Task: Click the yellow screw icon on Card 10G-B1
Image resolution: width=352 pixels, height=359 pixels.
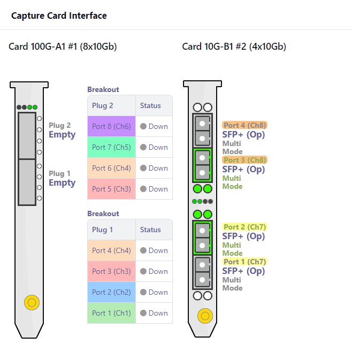Action: pos(205,316)
